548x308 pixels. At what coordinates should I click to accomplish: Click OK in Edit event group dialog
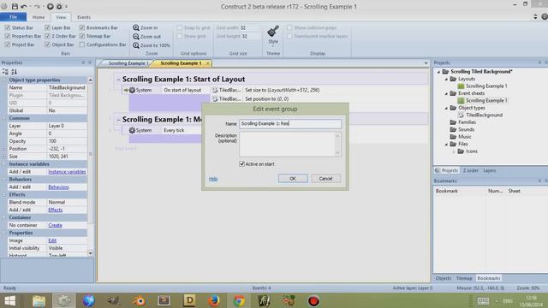293,179
